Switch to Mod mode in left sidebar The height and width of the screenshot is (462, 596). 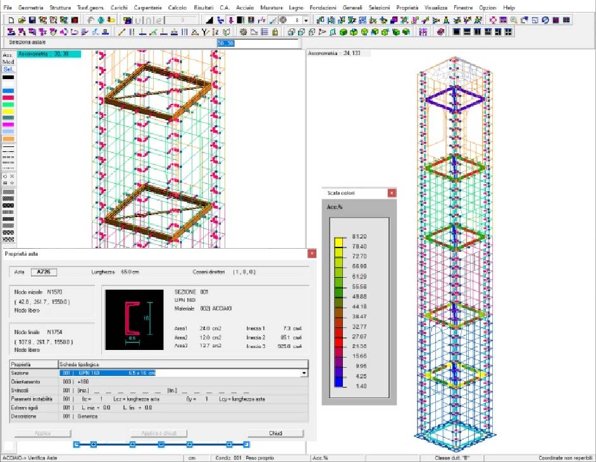[8, 63]
